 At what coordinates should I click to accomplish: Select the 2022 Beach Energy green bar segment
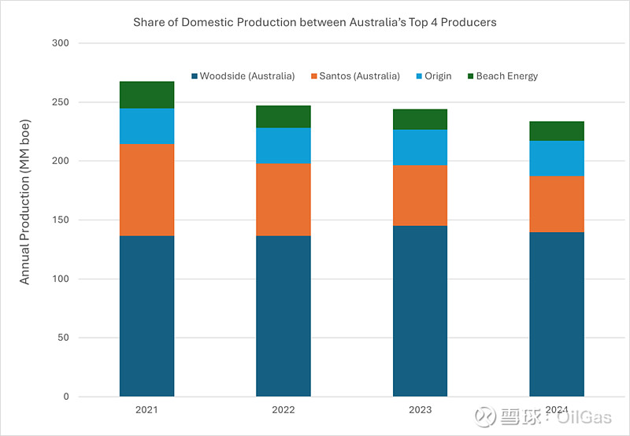[x=283, y=116]
